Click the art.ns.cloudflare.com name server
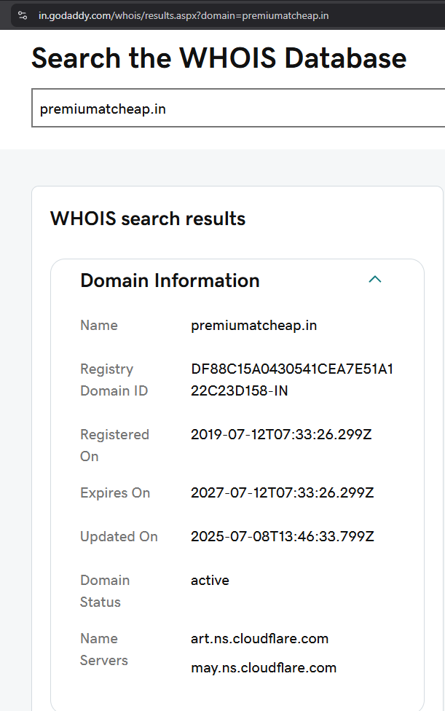The width and height of the screenshot is (445, 711). click(259, 639)
